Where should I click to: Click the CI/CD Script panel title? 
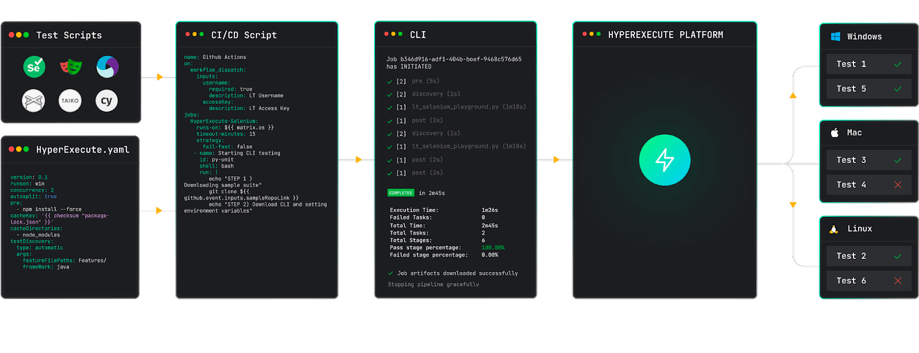[x=244, y=35]
